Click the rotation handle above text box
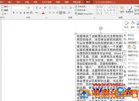This screenshot has height=101, width=139. (101, 28)
